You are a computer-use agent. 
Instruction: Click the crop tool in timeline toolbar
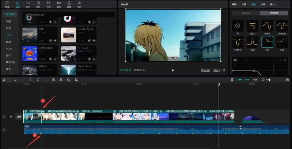tap(76, 80)
